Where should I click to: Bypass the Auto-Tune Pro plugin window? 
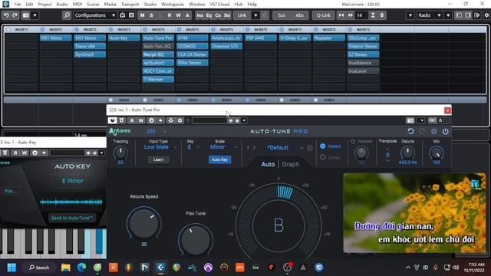113,120
